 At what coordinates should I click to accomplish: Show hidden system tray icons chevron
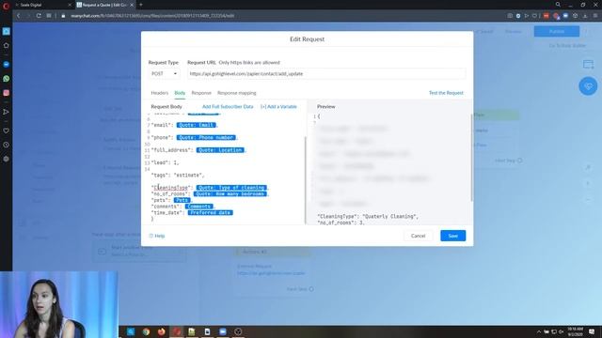pyautogui.click(x=539, y=331)
